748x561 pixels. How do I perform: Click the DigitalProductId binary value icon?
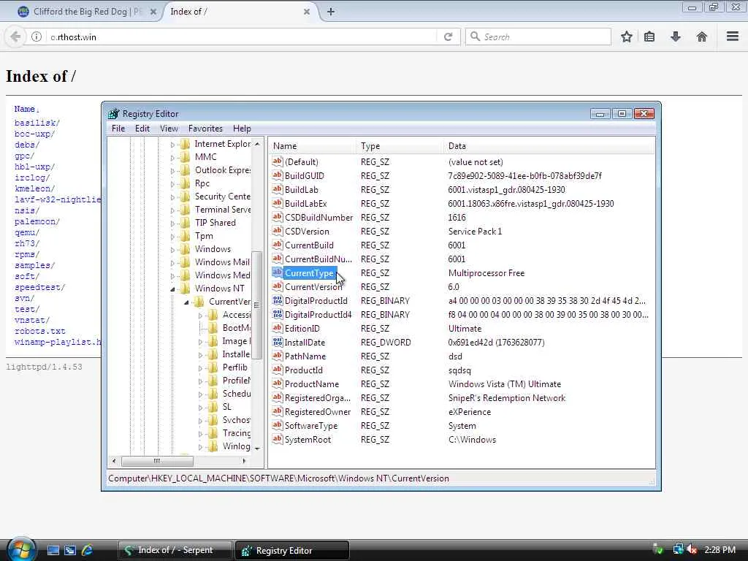point(277,300)
